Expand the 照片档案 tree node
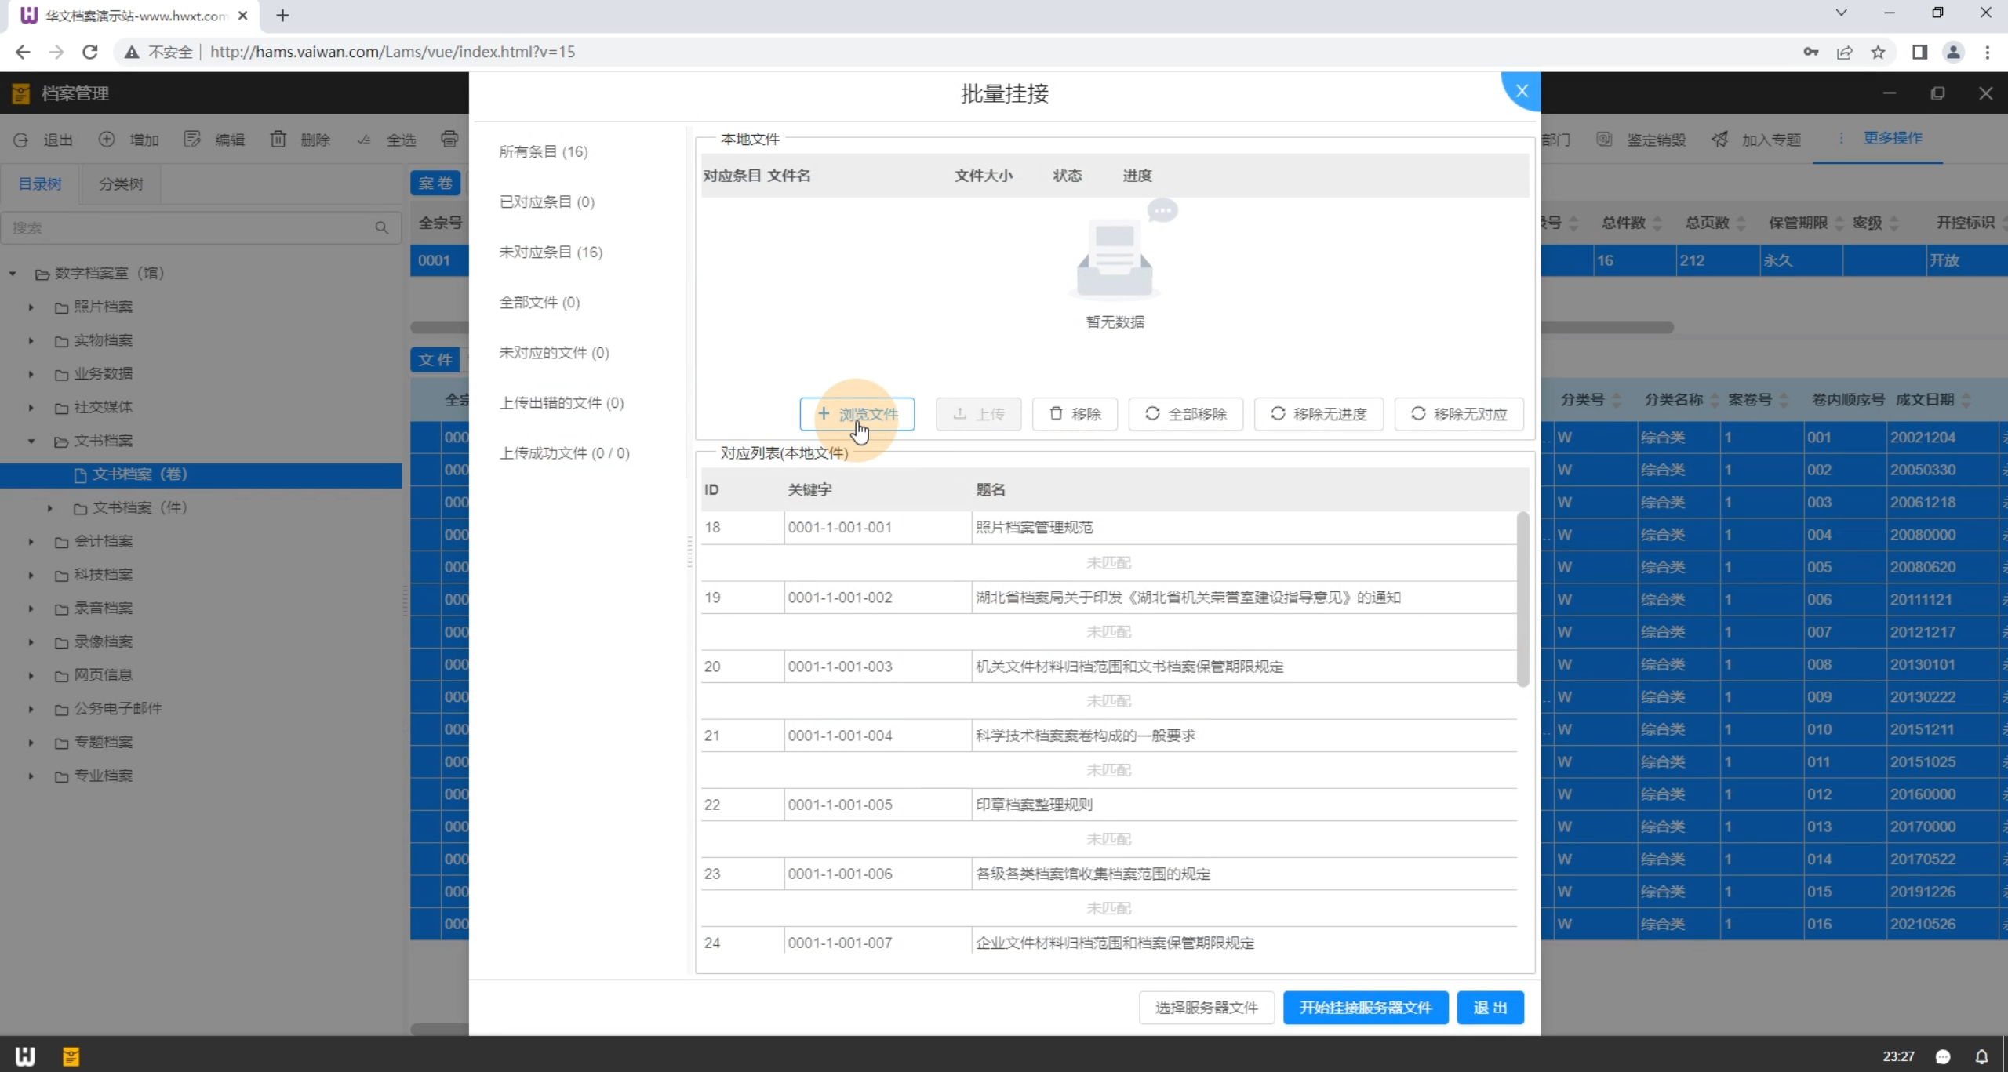2008x1072 pixels. coord(31,307)
